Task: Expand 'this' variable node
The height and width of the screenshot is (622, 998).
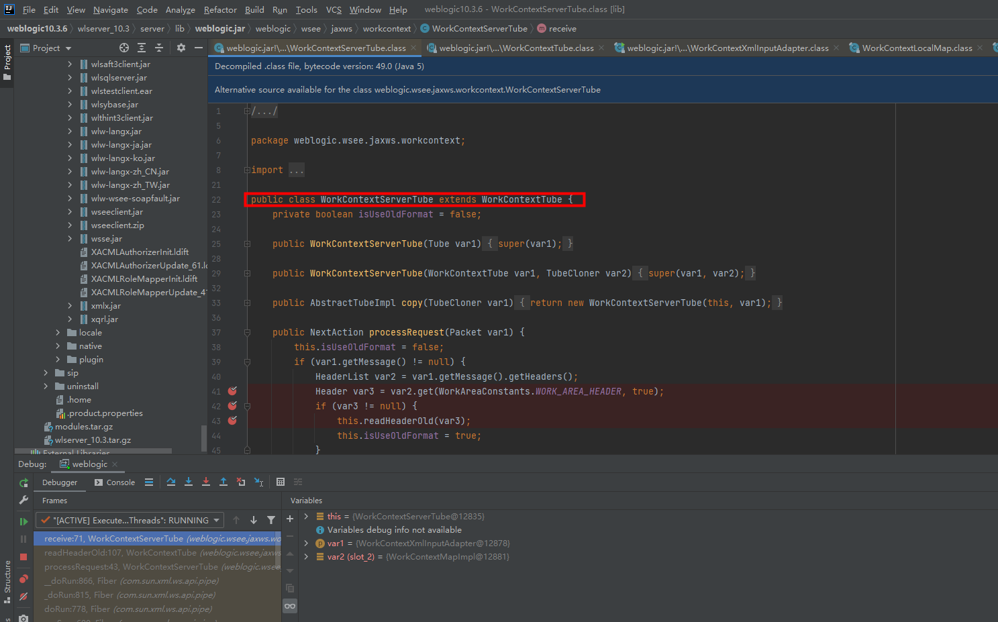Action: tap(306, 516)
